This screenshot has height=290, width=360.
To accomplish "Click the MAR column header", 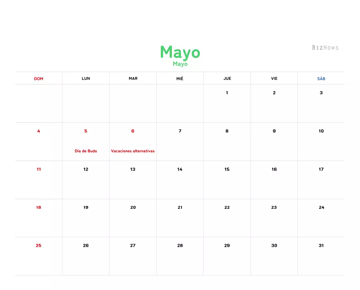I will pos(133,78).
